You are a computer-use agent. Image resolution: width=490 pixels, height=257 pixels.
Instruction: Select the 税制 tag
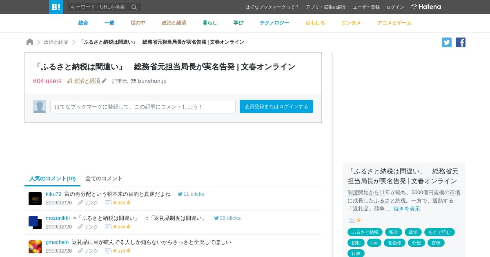356,243
